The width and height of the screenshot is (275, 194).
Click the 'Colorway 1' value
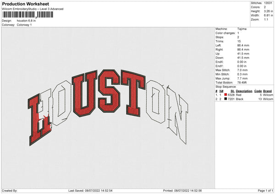pyautogui.click(x=24, y=25)
